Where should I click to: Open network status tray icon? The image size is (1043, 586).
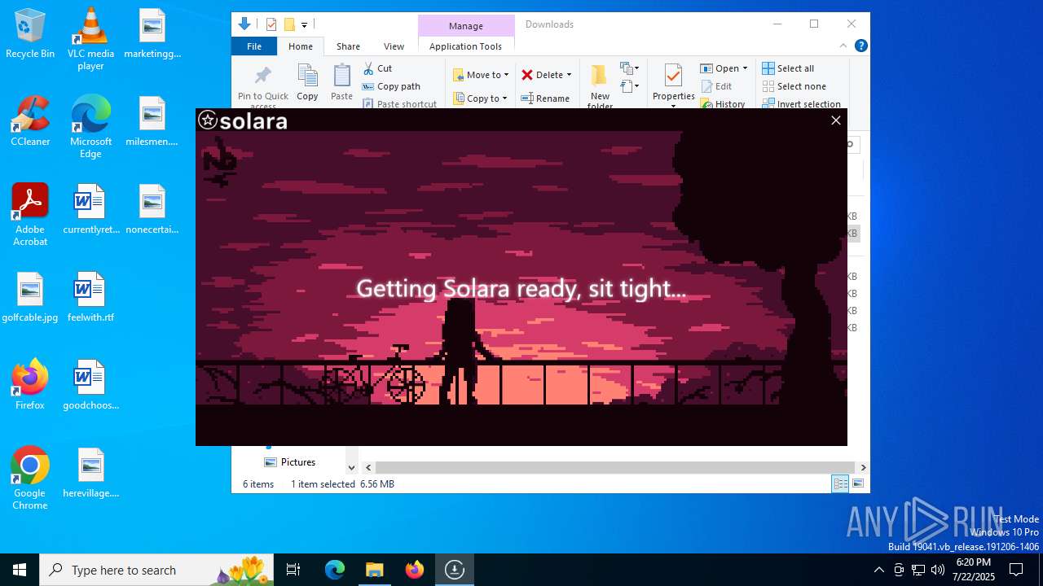[x=918, y=570]
